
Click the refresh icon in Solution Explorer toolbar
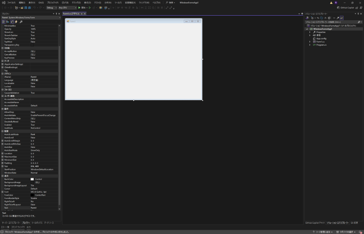coord(322,18)
